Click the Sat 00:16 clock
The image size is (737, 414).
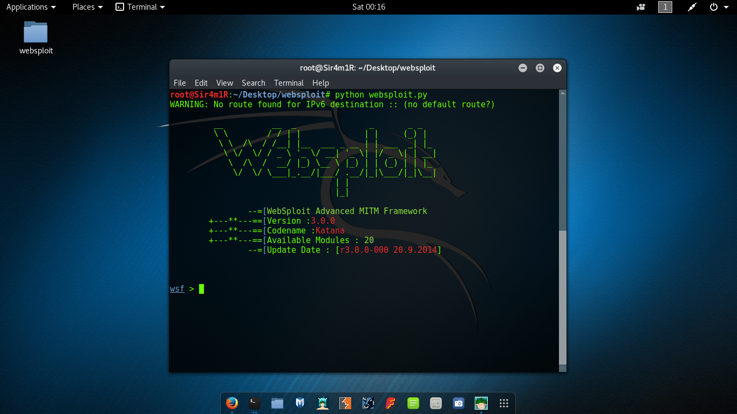(x=368, y=7)
